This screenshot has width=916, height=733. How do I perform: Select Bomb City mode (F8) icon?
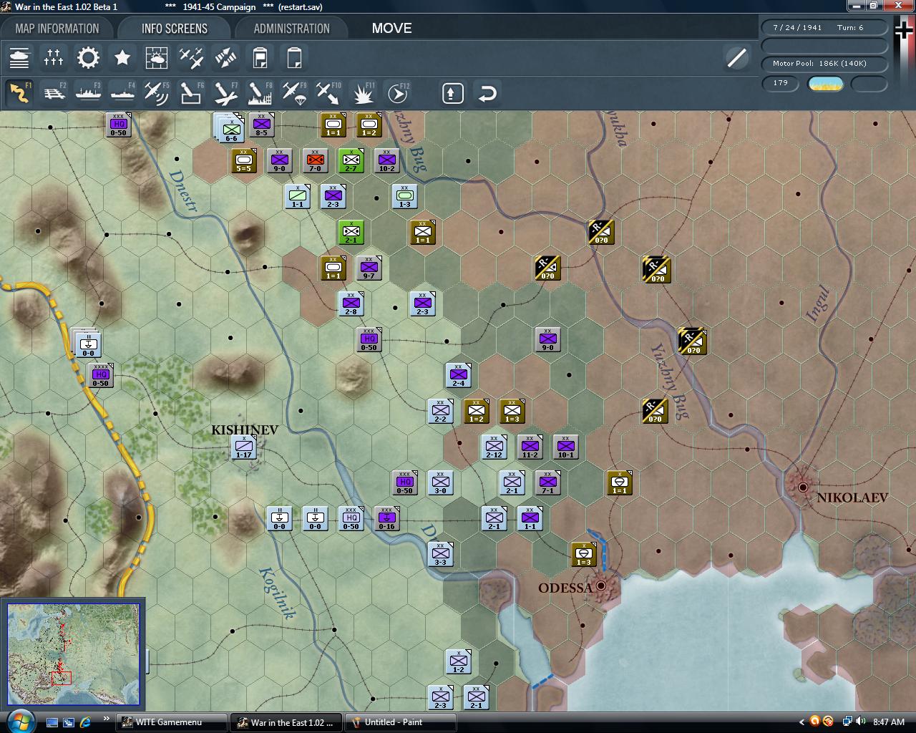click(x=260, y=93)
